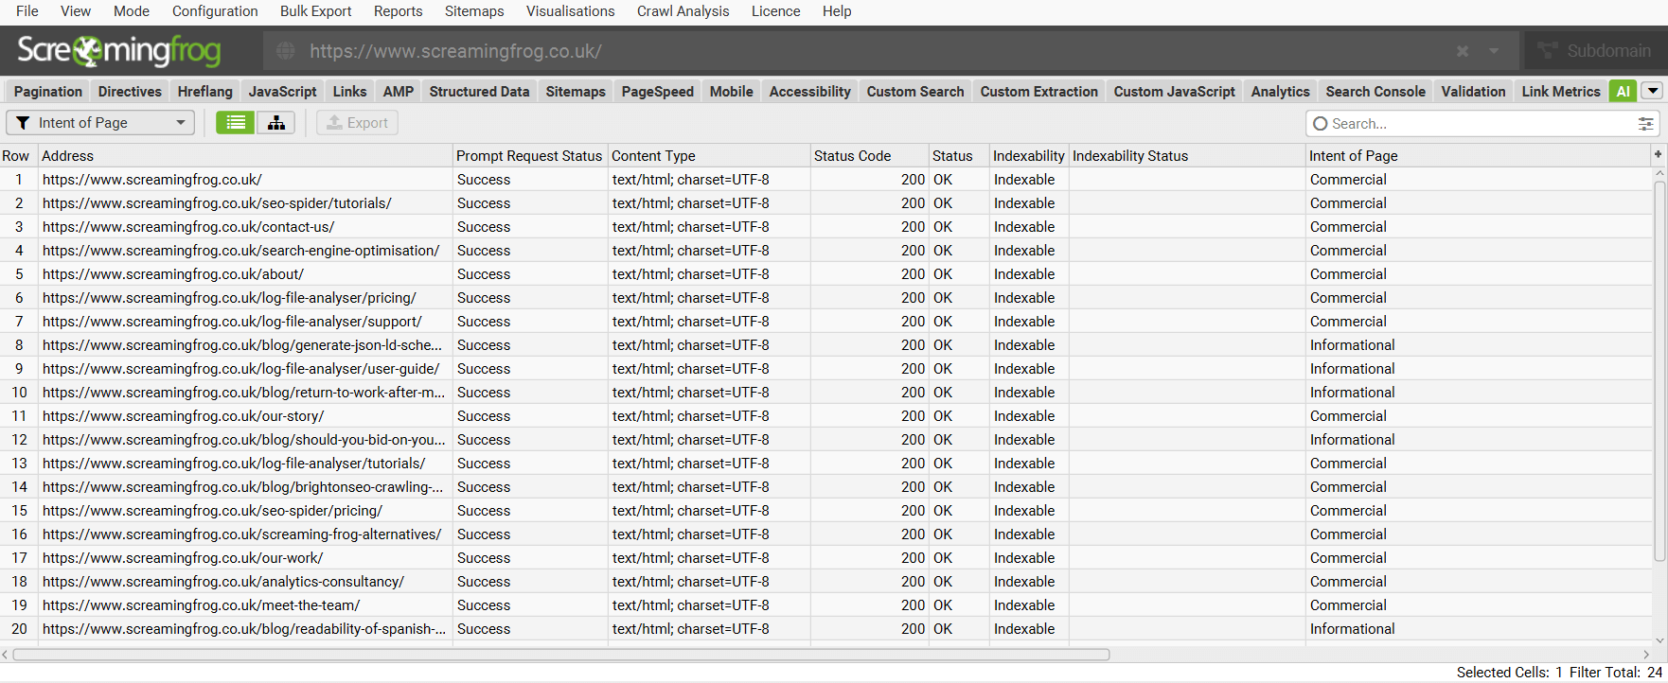
Task: Select row 8 Informational intent cell
Action: (1478, 345)
